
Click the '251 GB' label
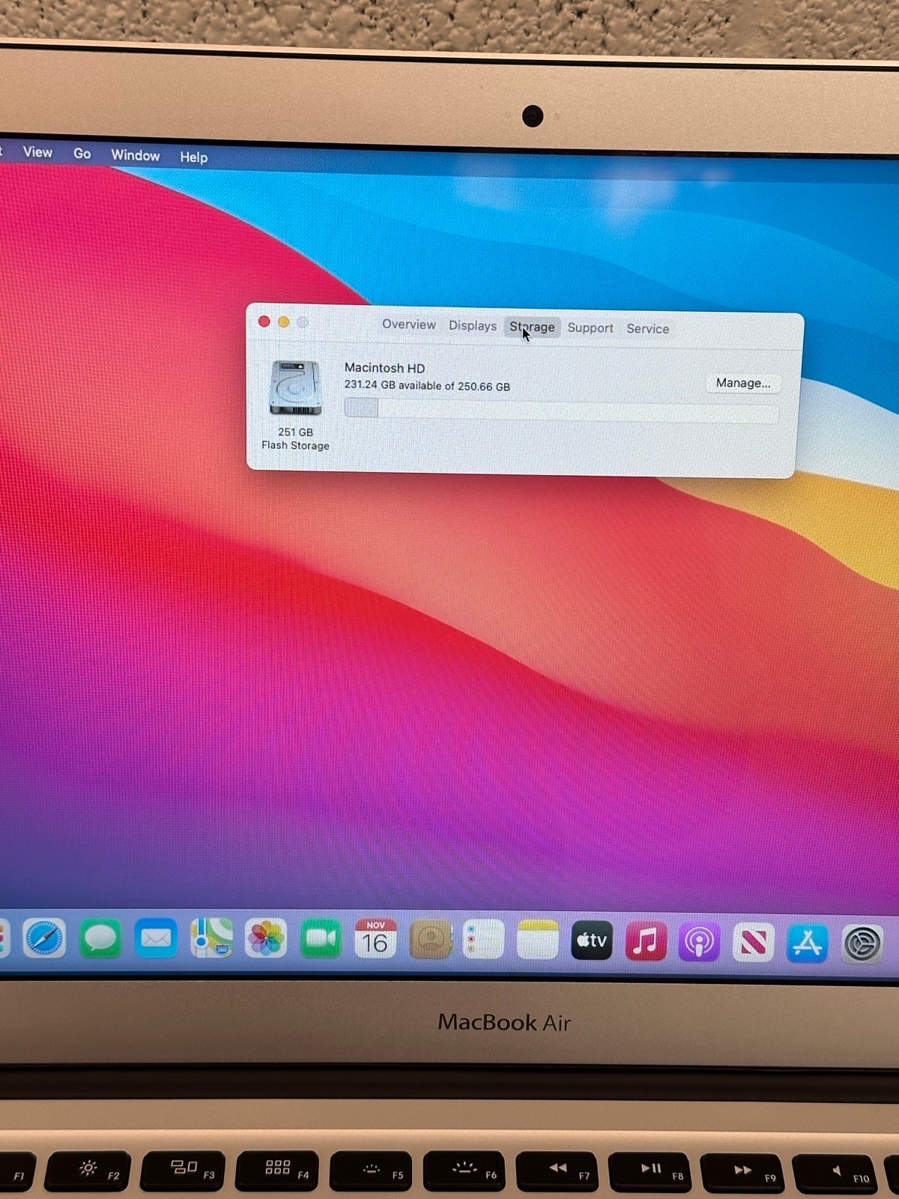click(x=295, y=432)
